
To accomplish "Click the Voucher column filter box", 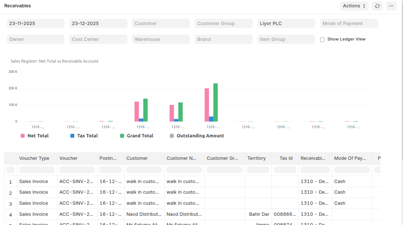I will pos(77,170).
